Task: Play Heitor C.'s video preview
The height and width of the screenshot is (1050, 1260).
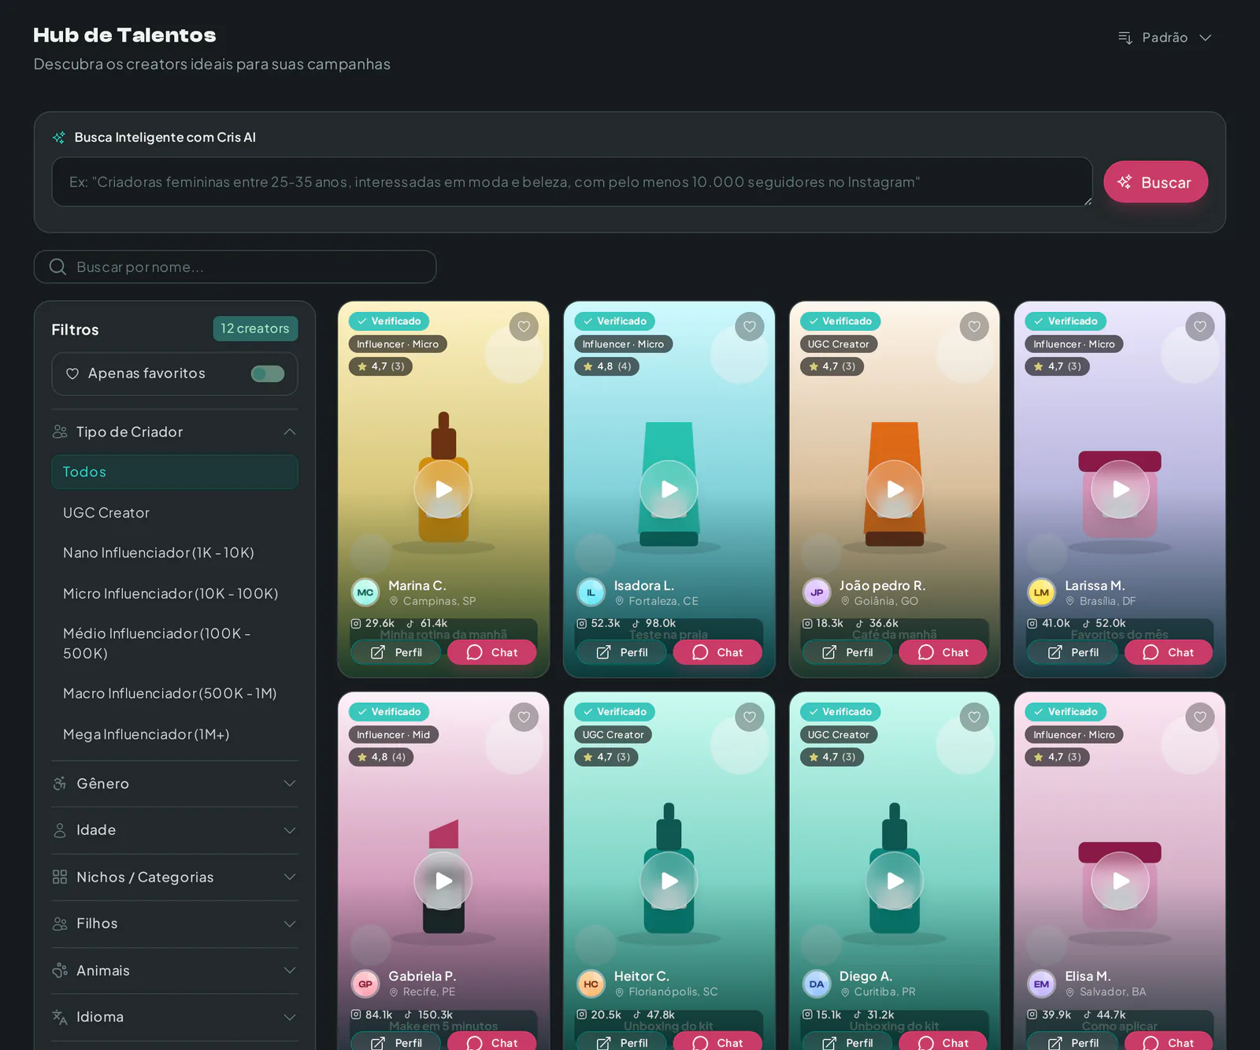Action: pyautogui.click(x=669, y=881)
